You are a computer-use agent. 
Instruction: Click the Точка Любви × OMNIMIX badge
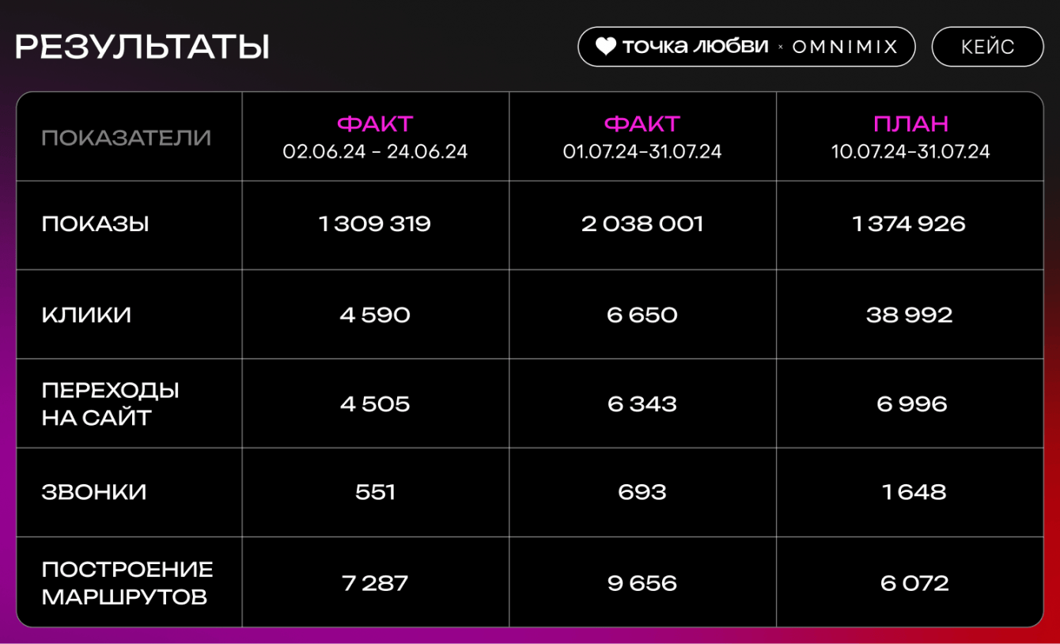point(746,47)
